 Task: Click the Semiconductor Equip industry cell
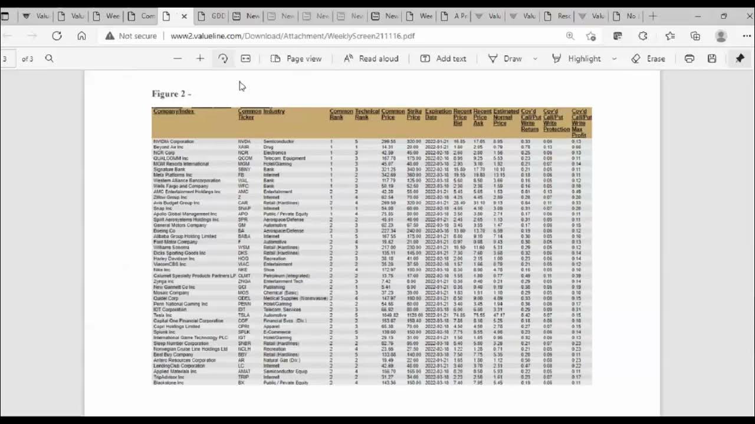(285, 372)
